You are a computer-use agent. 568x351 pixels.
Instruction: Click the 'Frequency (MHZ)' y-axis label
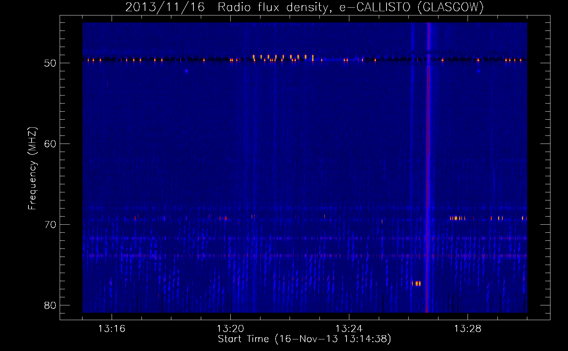coord(32,168)
